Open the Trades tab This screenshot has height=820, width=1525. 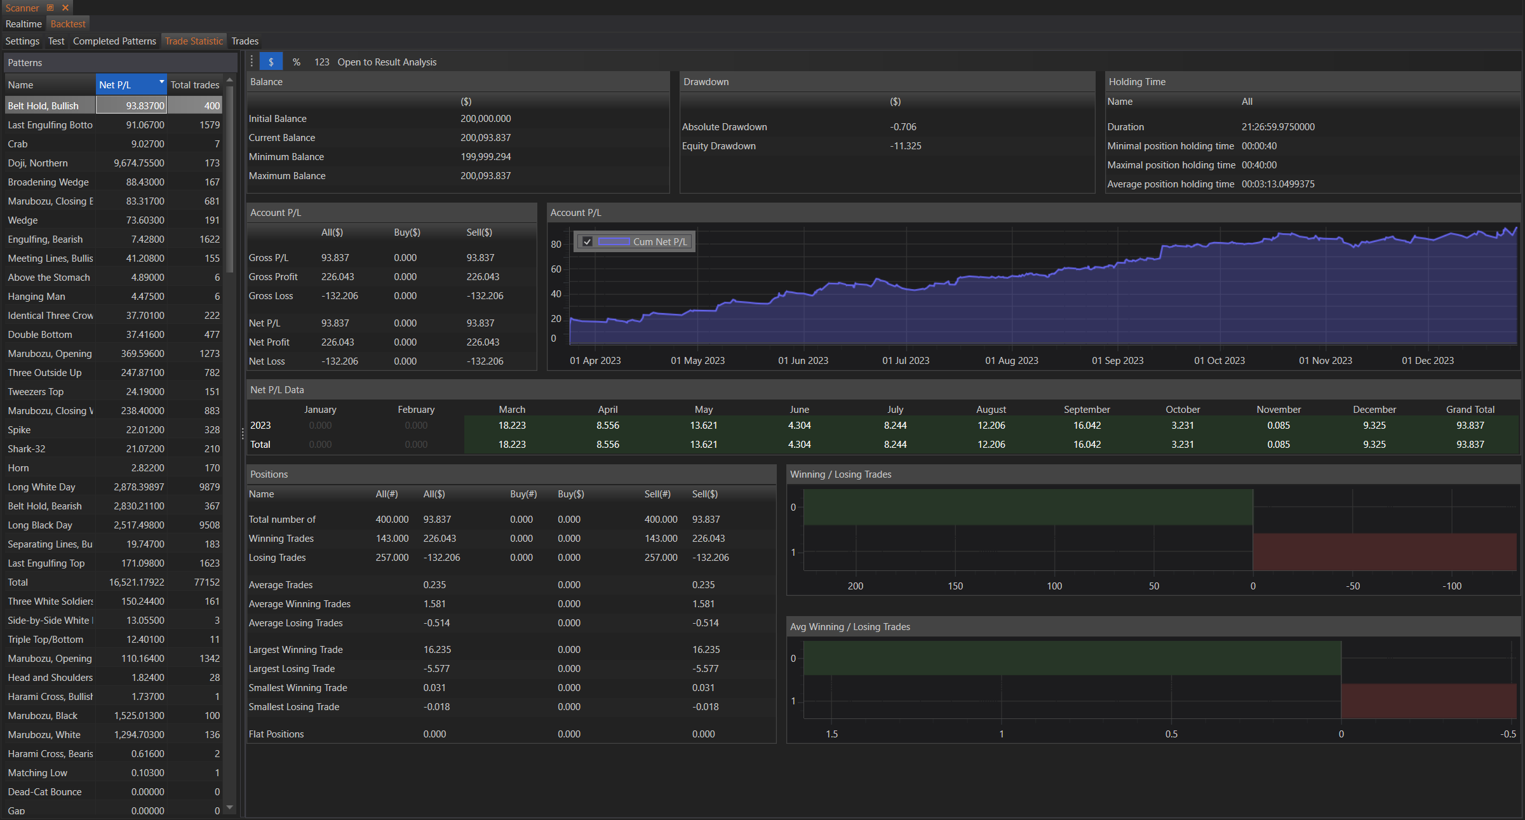[245, 41]
